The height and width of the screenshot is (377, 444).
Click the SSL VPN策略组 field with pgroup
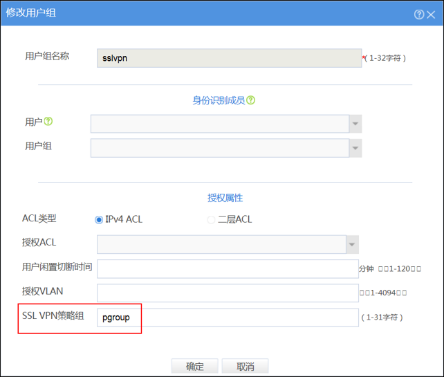[x=228, y=318]
